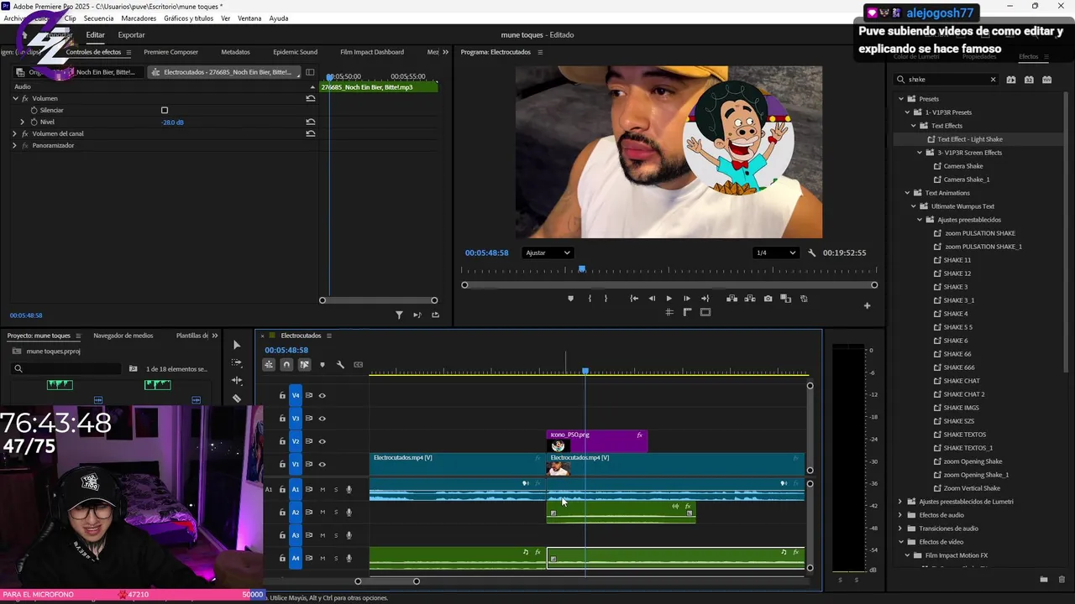
Task: Enable voice-over record on A4
Action: pos(349,558)
